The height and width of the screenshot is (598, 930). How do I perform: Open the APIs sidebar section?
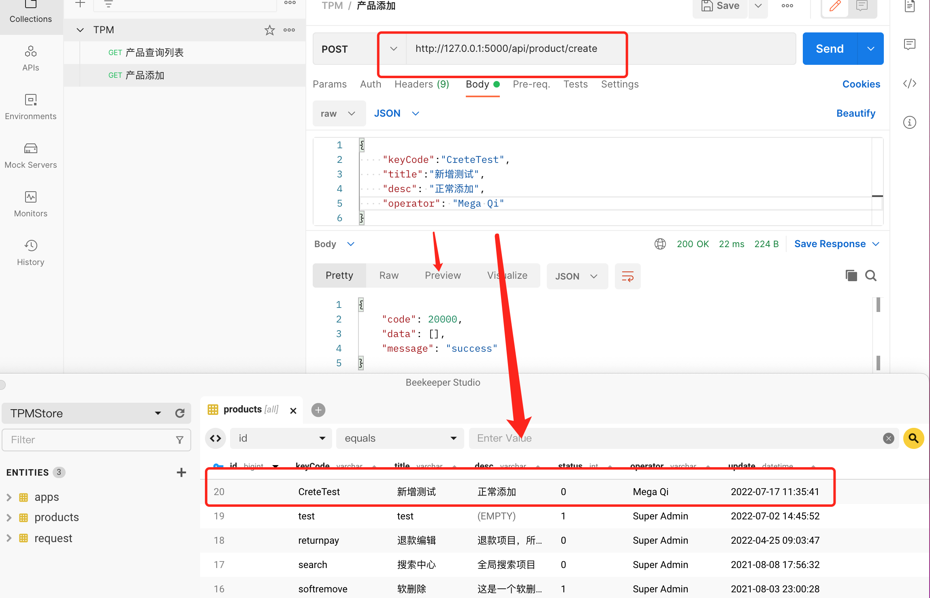tap(31, 59)
